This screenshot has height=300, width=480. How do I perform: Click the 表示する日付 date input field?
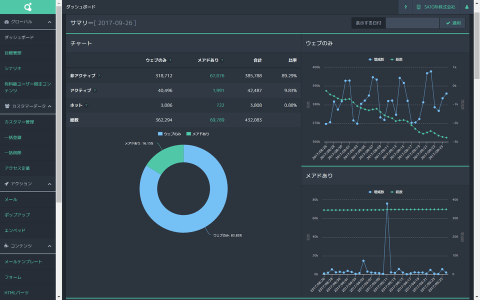[412, 23]
